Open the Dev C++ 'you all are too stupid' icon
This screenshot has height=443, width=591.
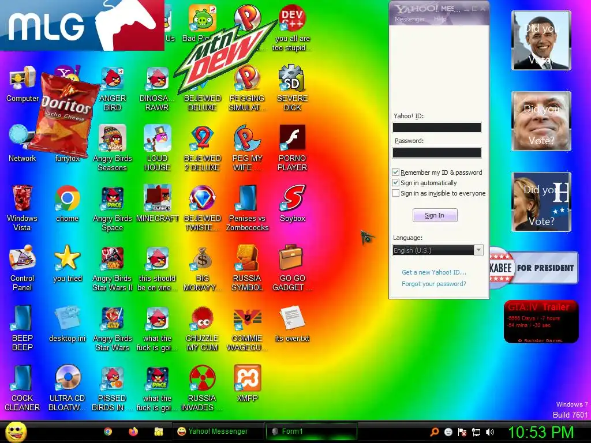click(293, 28)
